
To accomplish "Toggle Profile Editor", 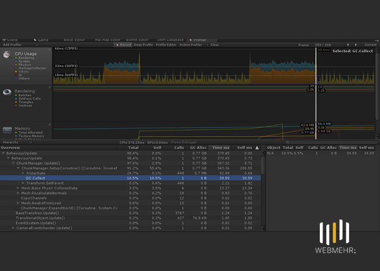I will point(166,45).
